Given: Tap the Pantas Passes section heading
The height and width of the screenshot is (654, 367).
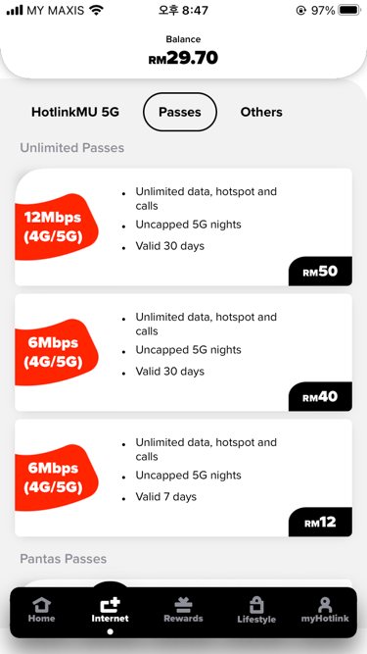Looking at the screenshot, I should (x=64, y=559).
